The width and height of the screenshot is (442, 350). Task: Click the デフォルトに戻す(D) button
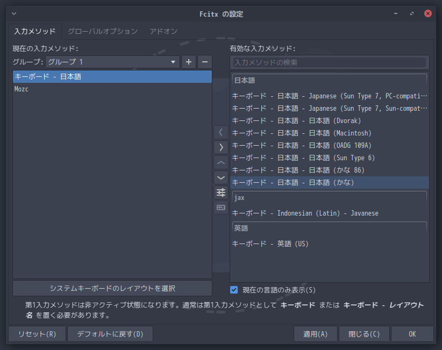(x=110, y=334)
